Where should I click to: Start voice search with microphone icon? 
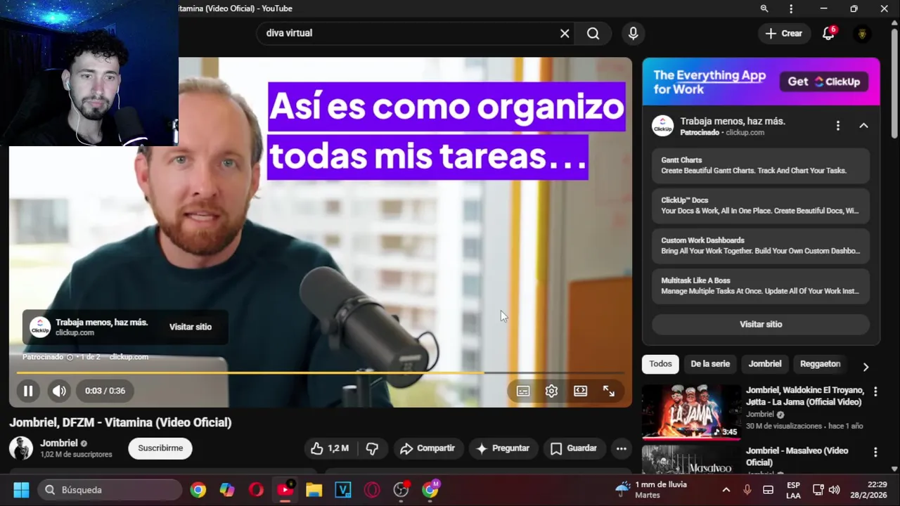coord(634,33)
